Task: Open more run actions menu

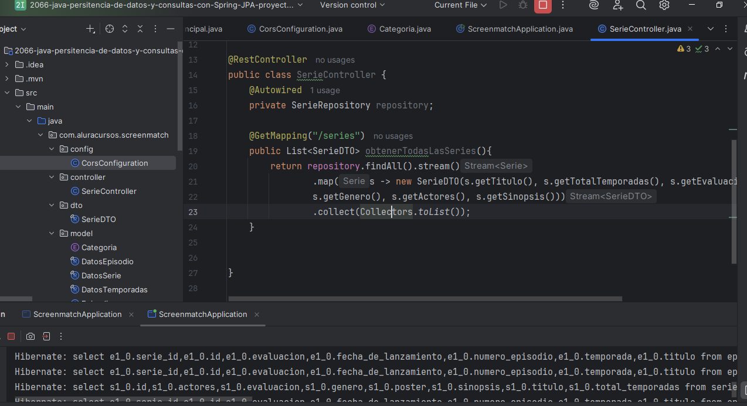Action: [x=563, y=5]
